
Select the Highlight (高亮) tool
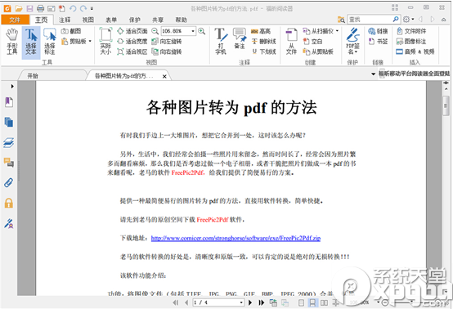tap(261, 31)
